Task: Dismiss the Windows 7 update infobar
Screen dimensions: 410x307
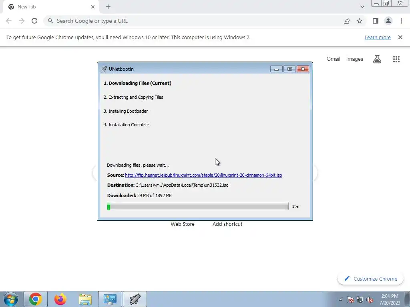Action: click(400, 37)
